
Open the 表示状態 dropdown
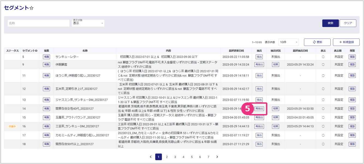point(88,23)
